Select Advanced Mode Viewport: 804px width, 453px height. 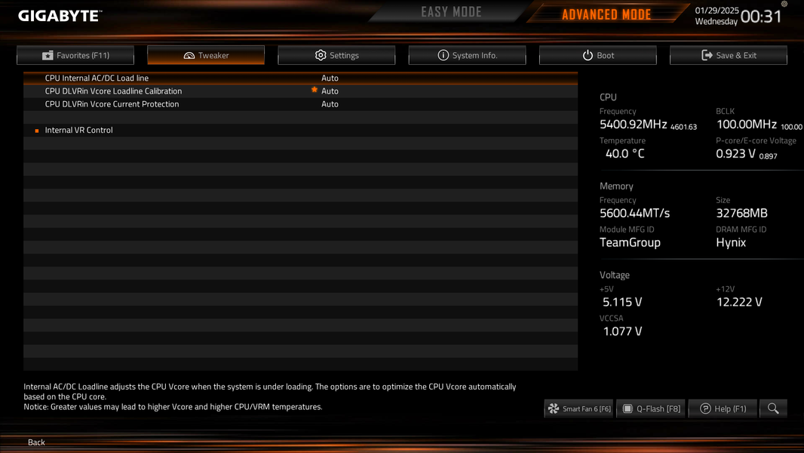pos(606,14)
